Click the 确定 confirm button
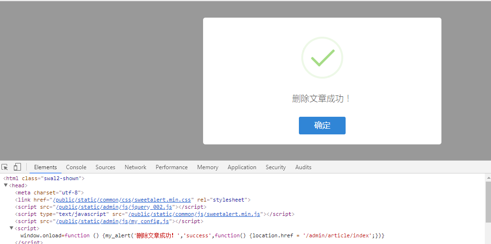Viewport: 491px width, 244px height. pyautogui.click(x=322, y=126)
